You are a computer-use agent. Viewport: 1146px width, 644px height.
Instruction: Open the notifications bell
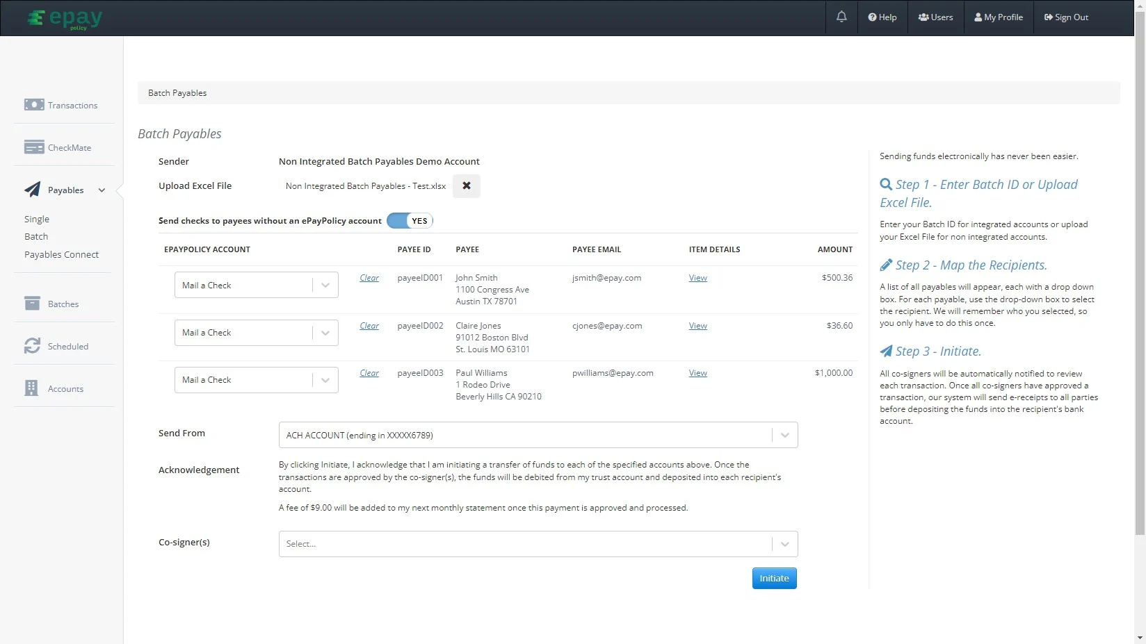pyautogui.click(x=841, y=17)
